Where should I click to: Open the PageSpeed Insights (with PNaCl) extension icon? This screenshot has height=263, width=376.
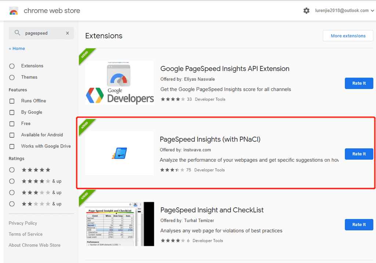pos(119,153)
